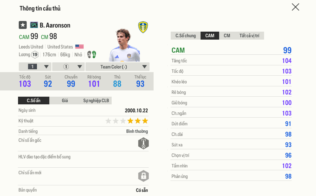Open the circled 1 level dropdown
Image resolution: width=316 pixels, height=196 pixels.
pos(69,67)
